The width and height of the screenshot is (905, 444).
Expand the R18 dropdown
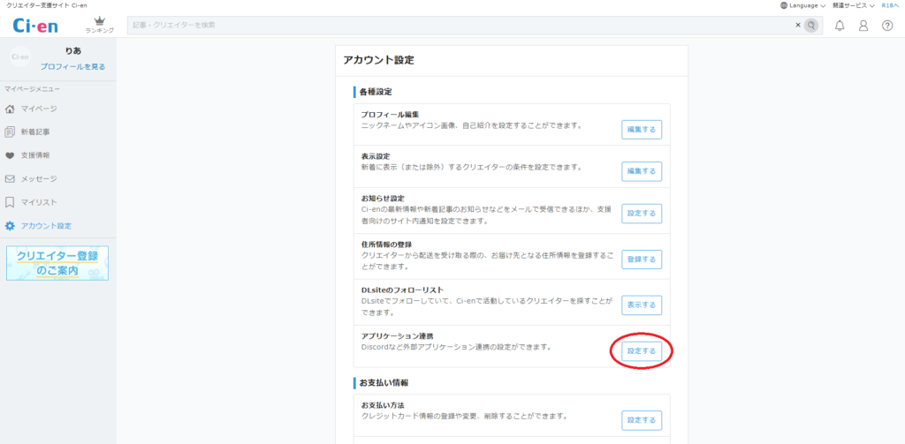tap(892, 5)
